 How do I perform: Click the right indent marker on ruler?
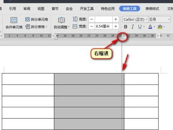point(122,37)
